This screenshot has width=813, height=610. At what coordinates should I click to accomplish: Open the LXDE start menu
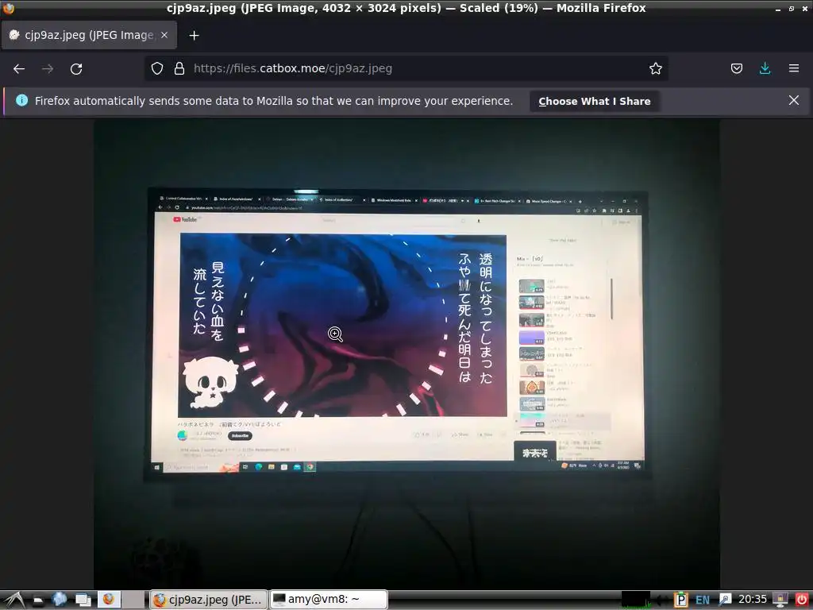pos(14,600)
